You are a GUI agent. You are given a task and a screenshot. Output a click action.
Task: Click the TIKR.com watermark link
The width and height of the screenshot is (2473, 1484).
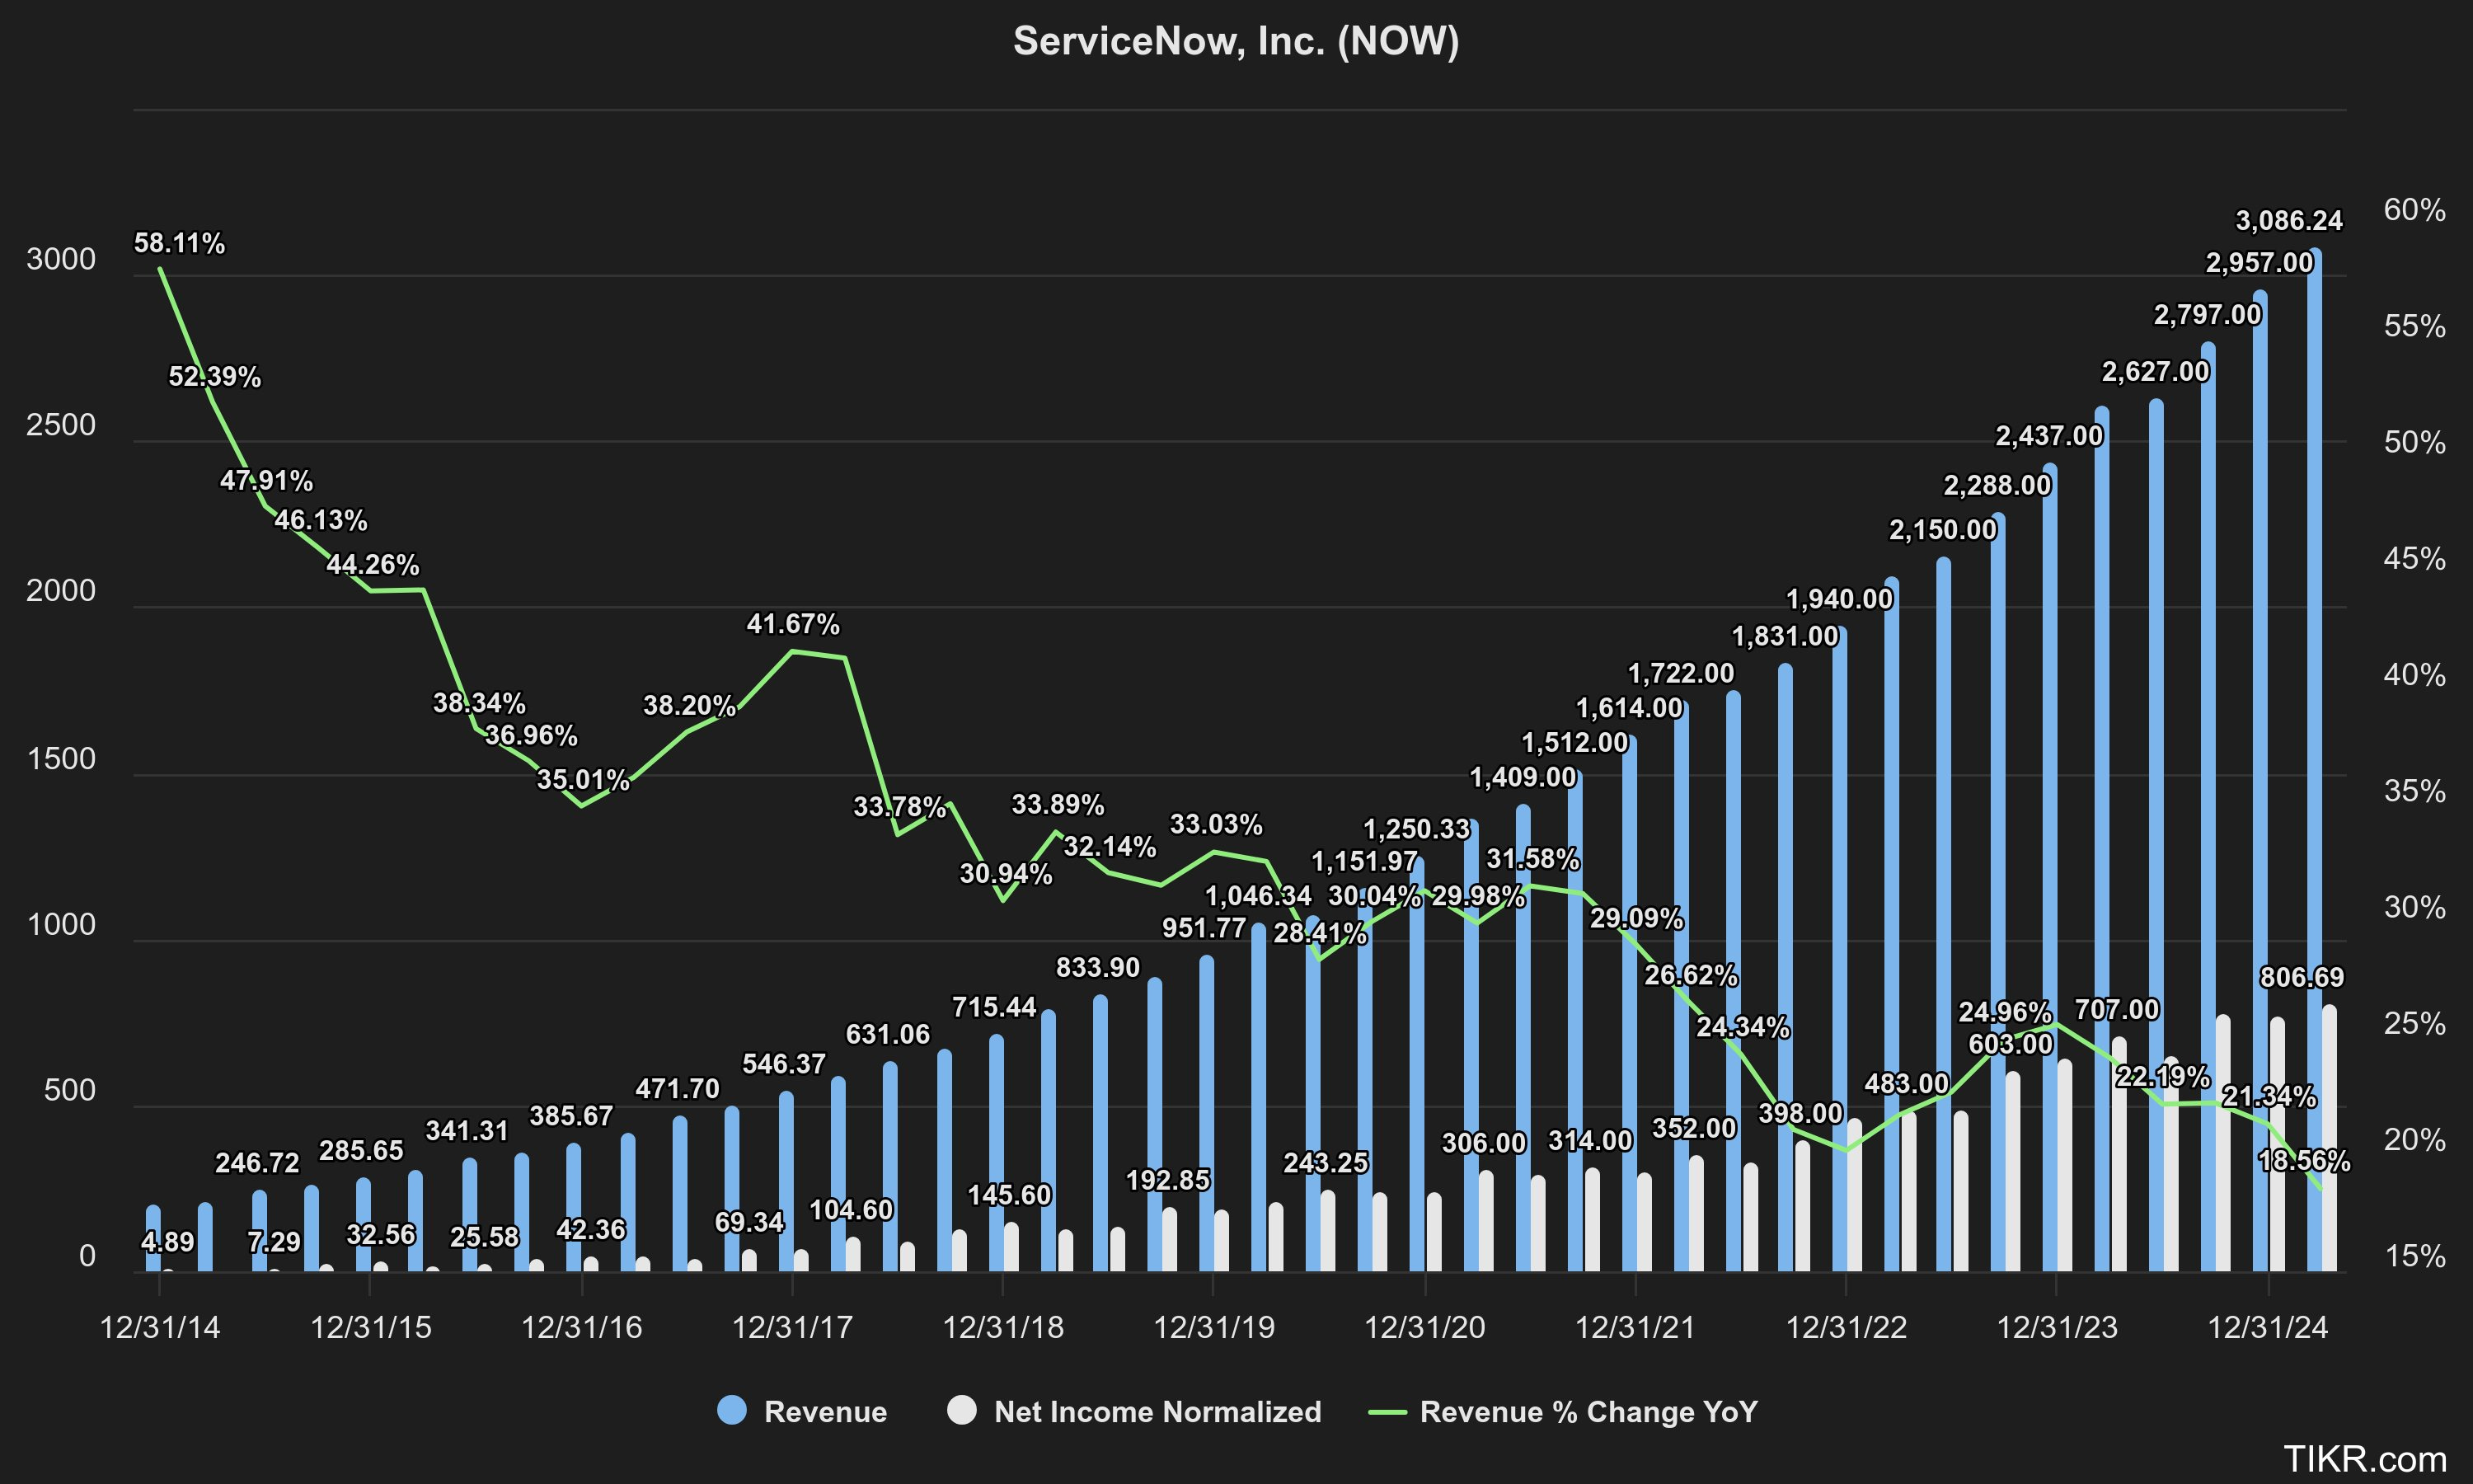coord(2364,1459)
